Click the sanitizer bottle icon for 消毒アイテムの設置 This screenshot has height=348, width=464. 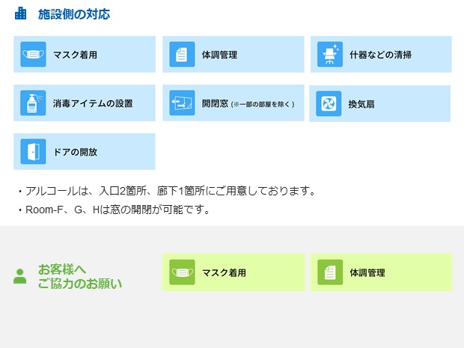coord(33,103)
